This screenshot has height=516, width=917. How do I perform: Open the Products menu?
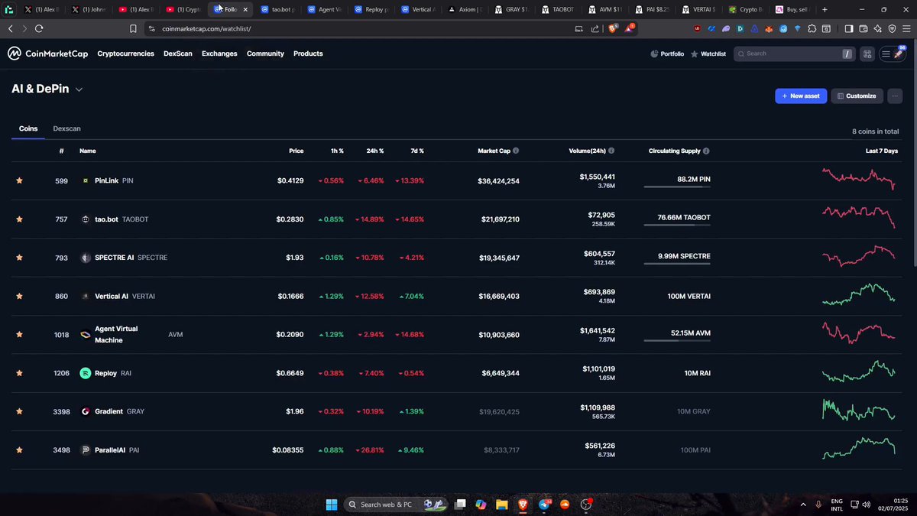pos(308,54)
